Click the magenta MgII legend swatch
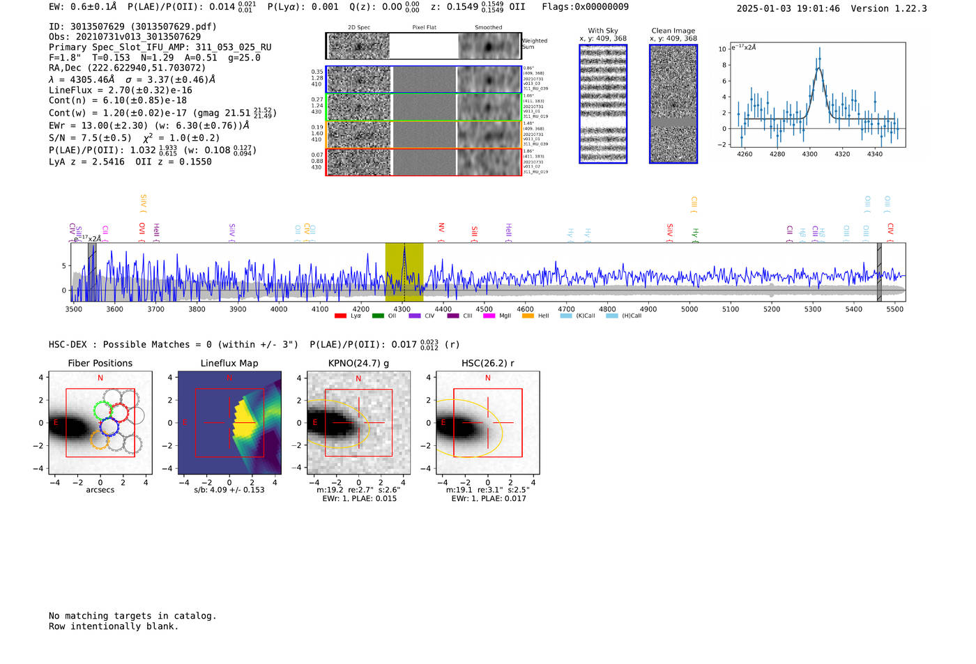Screen dimensions: 976x664 [489, 316]
